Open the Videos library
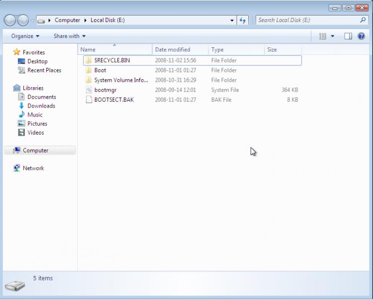 point(36,133)
